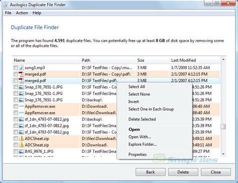Image resolution: width=238 pixels, height=183 pixels.
Task: Open Properties from the context menu
Action: point(138,154)
